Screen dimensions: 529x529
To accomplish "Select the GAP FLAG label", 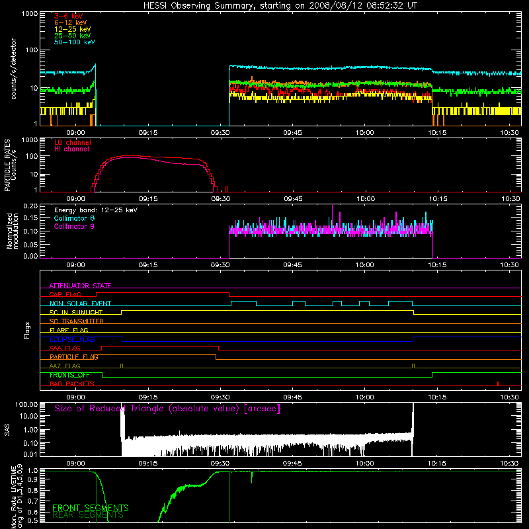I will click(65, 294).
